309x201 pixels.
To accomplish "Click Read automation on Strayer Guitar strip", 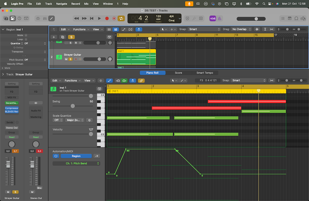I will [x=12, y=137].
